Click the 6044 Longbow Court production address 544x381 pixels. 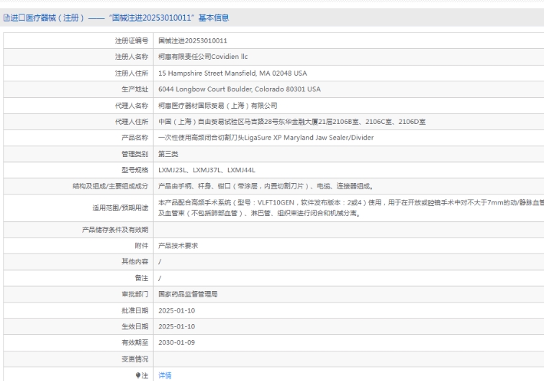click(x=239, y=89)
